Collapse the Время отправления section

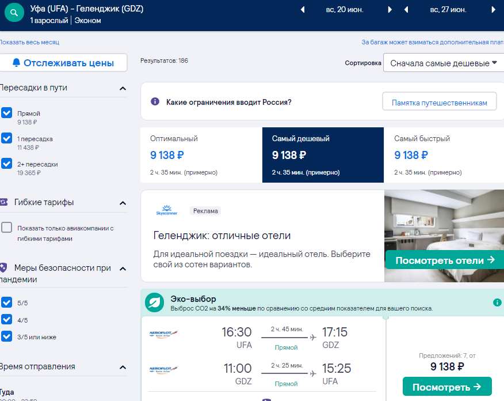(x=123, y=367)
